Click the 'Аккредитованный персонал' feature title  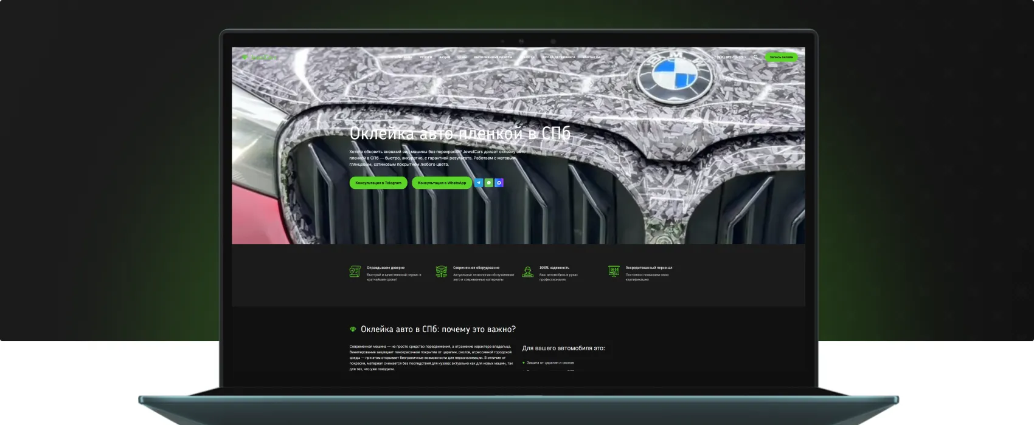coord(649,268)
